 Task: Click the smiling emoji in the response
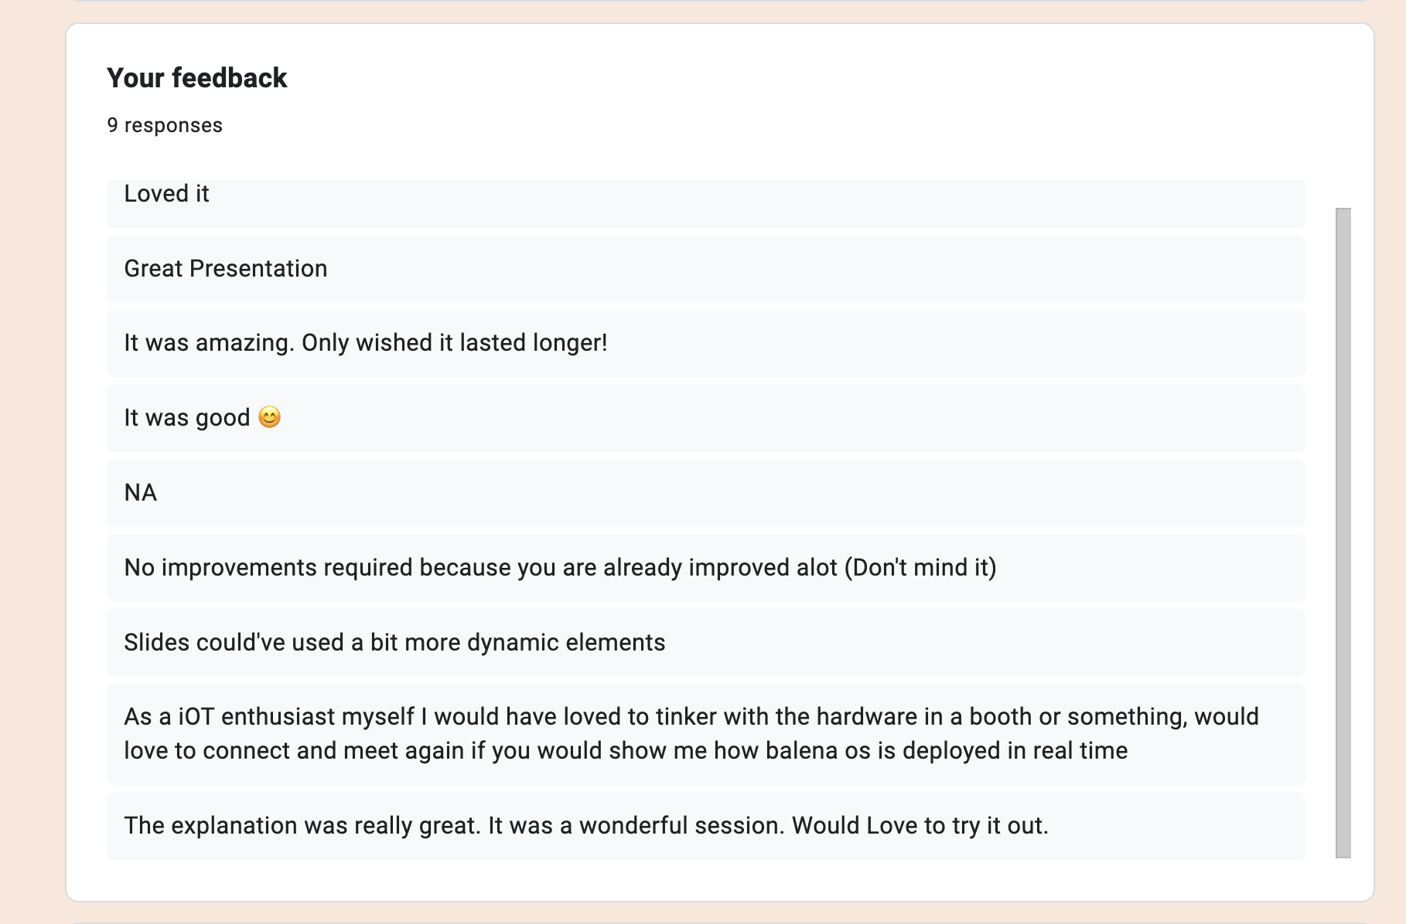[x=270, y=417]
